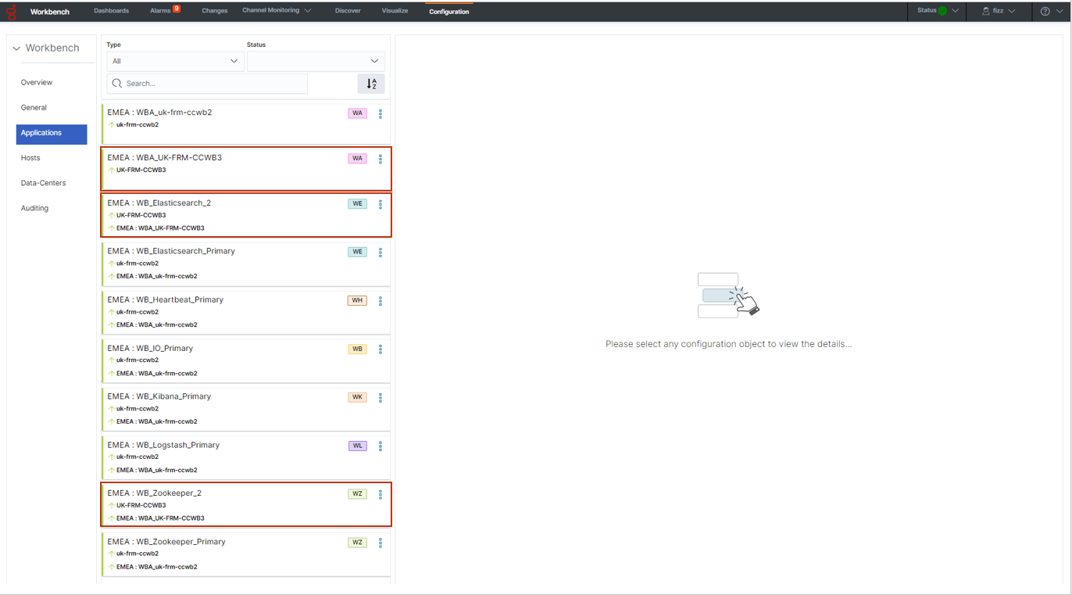
Task: Open the Channel Monitoring dropdown menu
Action: click(x=277, y=11)
